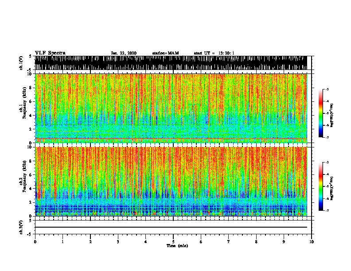The width and height of the screenshot is (351, 271).
Task: Click the ch.1 frequency tick label "6"
Action: coord(31,101)
